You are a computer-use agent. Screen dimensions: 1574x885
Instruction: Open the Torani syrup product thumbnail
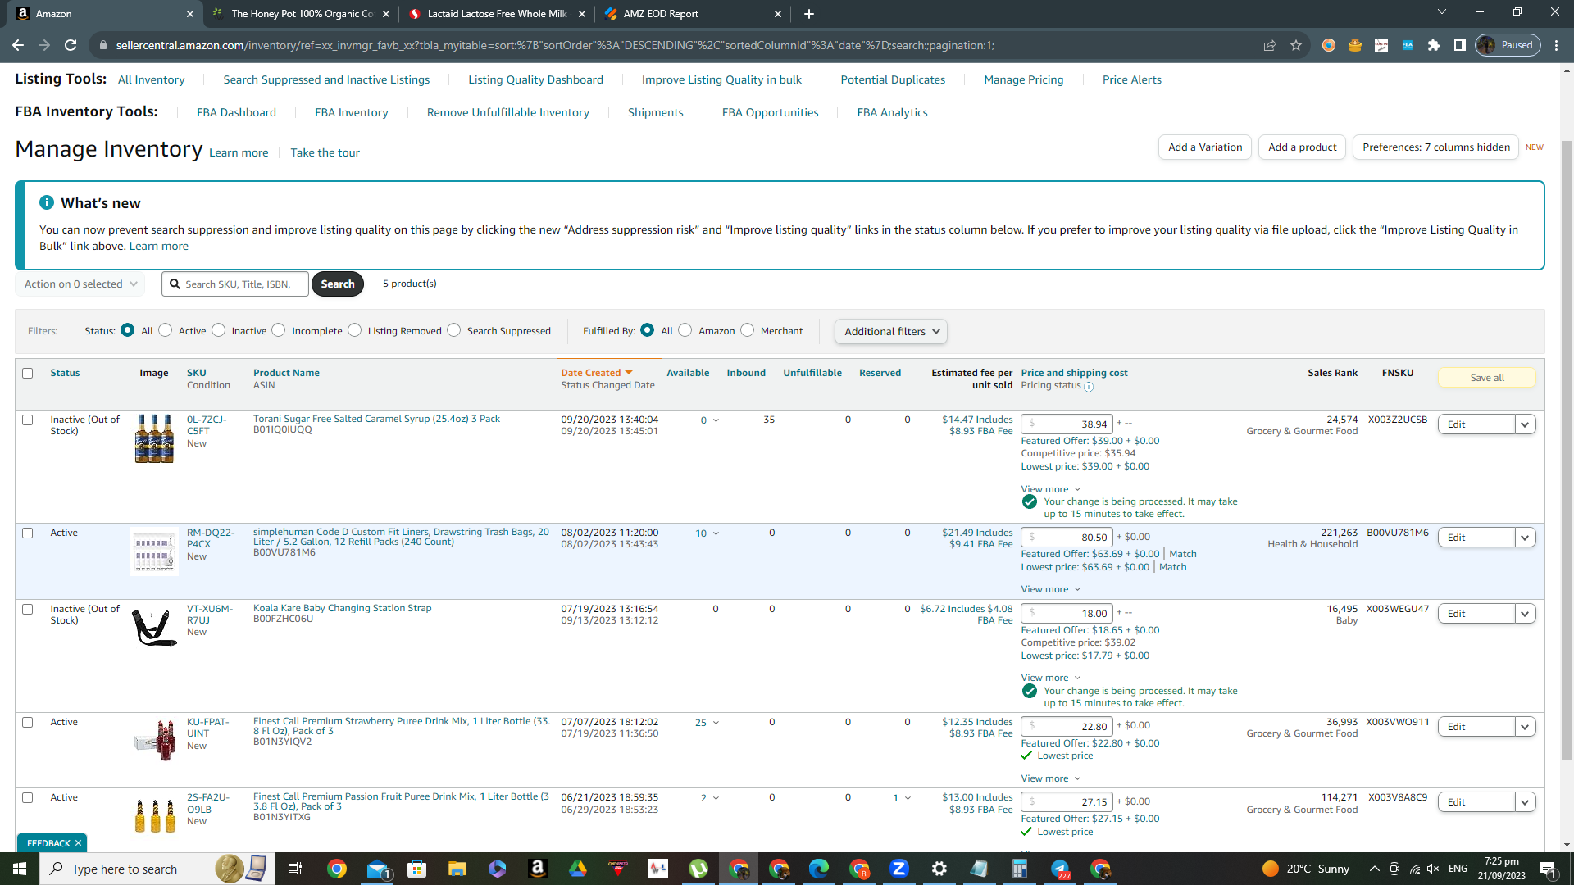tap(154, 438)
